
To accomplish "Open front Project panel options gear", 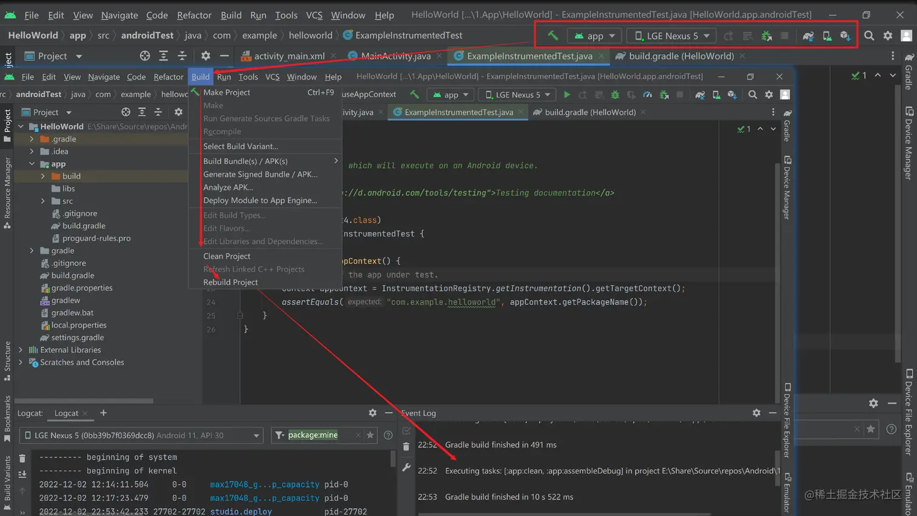I will [178, 112].
